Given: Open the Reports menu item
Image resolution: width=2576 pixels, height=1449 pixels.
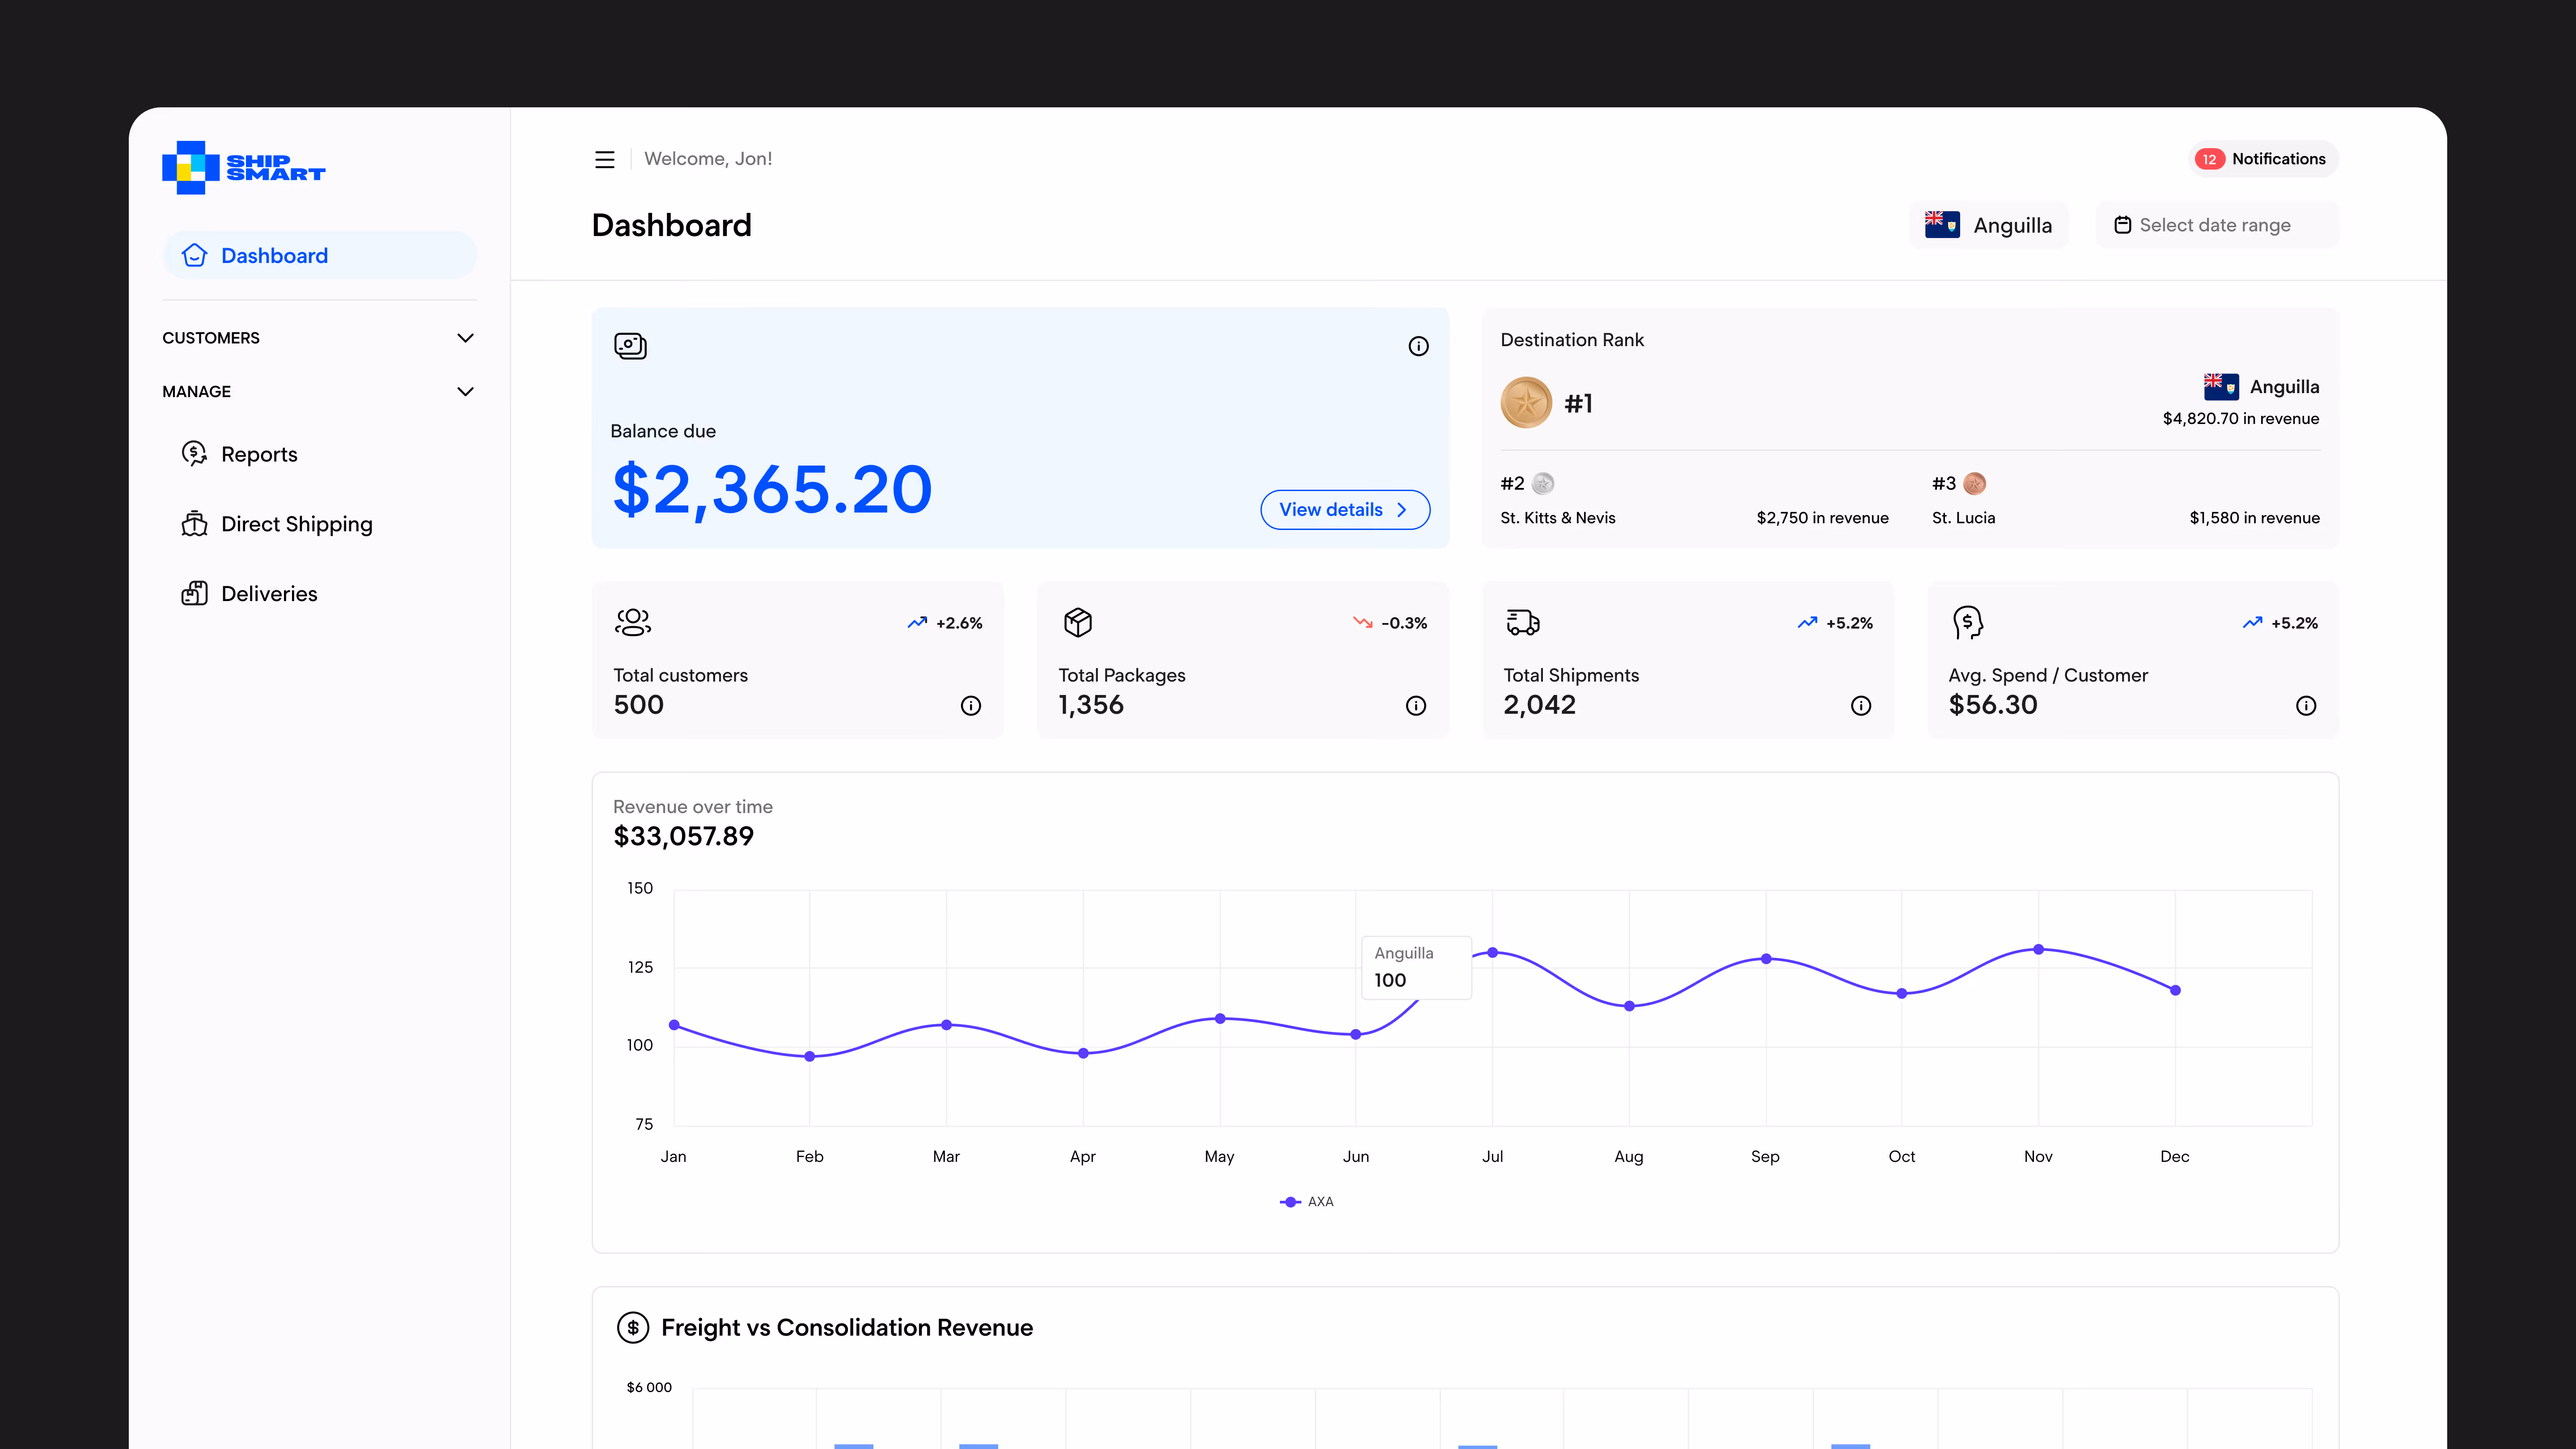Looking at the screenshot, I should point(259,454).
